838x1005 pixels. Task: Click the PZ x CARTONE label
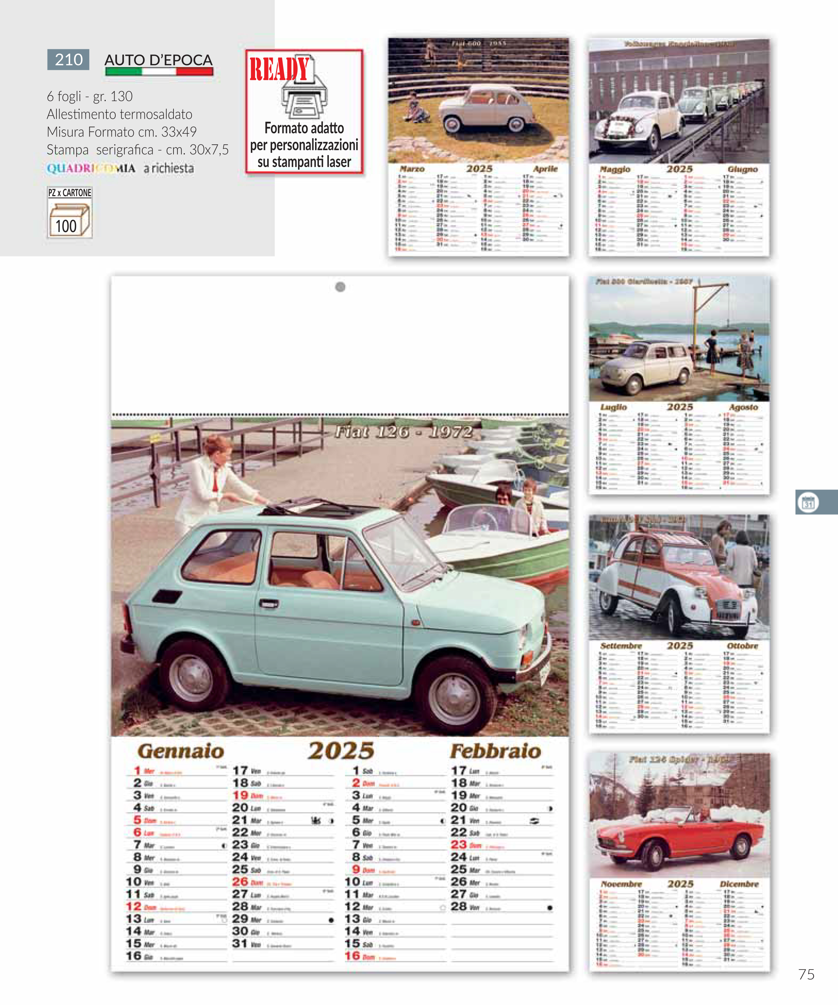pos(70,193)
